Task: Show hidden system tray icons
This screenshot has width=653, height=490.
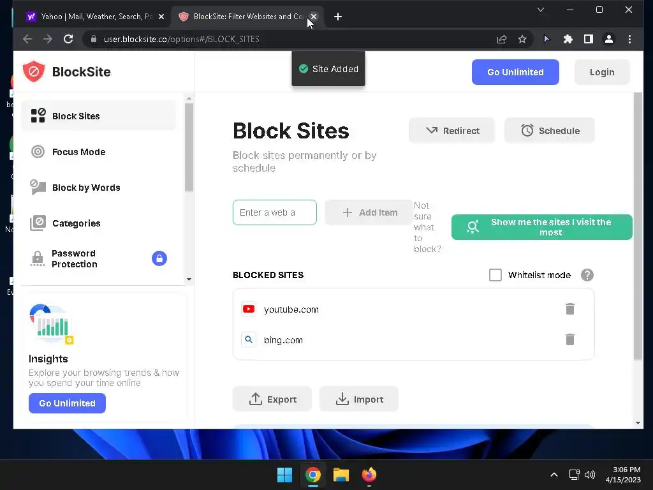Action: point(554,475)
